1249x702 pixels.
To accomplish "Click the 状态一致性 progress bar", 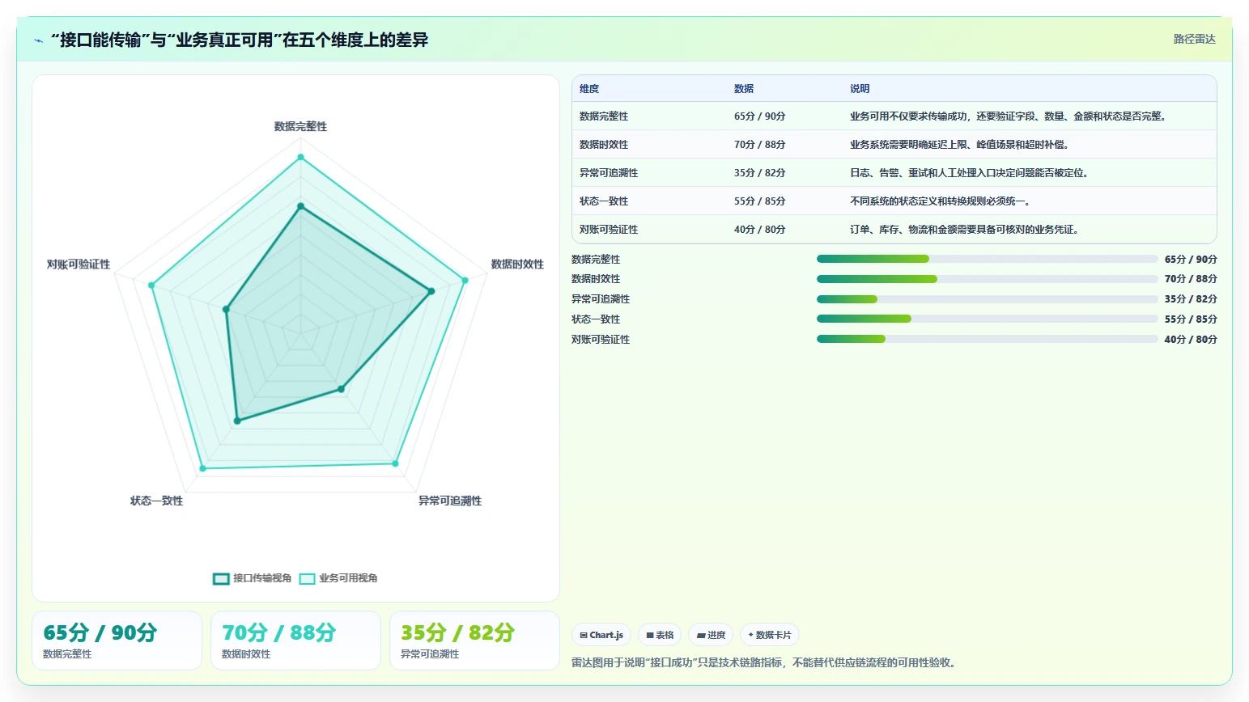I will tap(987, 319).
